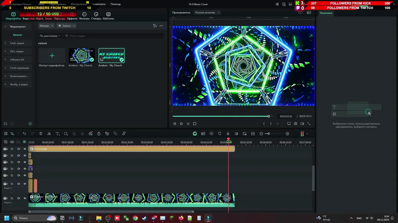Mute the Видео 2 track audio
Screen dimensions: 398x223
[x=18, y=198]
